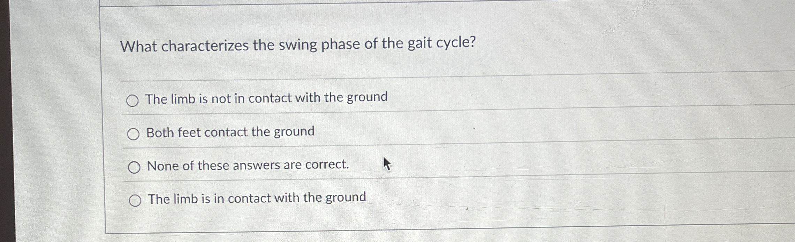Click the answer text 'Both feet contact the ground'

[x=230, y=132]
